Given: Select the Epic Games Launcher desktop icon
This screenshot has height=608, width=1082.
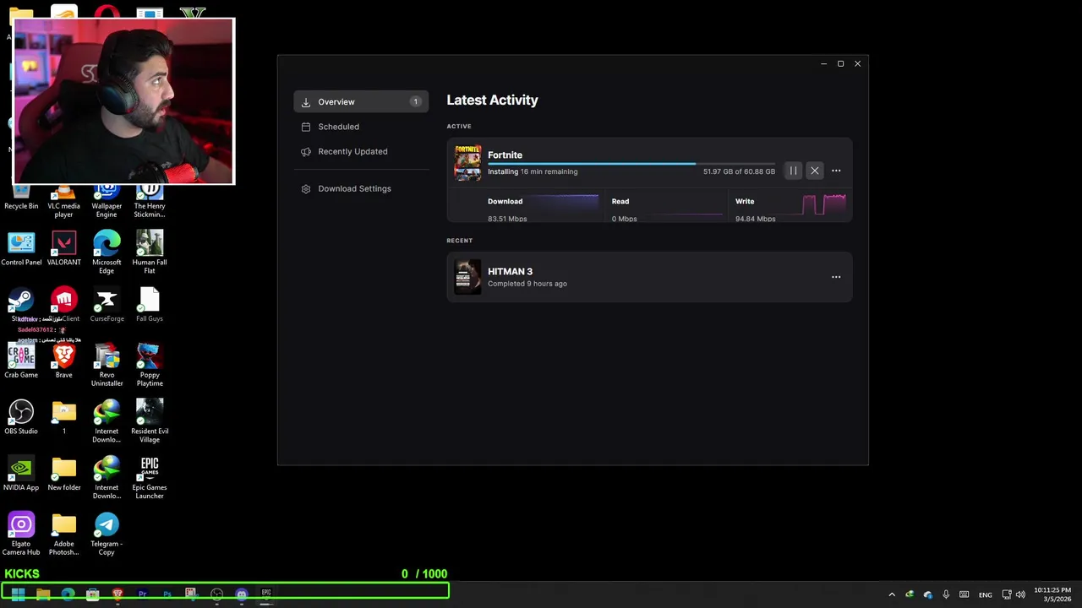Looking at the screenshot, I should (150, 478).
